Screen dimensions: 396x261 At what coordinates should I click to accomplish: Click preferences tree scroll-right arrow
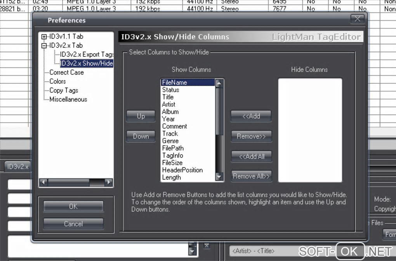tap(109, 182)
